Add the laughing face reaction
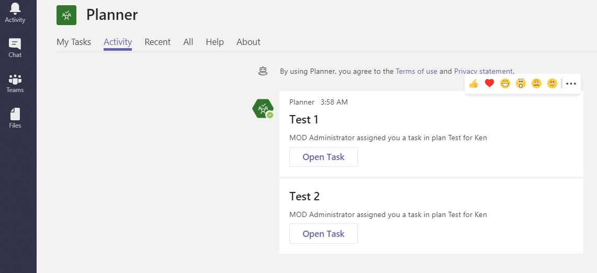597x273 pixels. [505, 84]
